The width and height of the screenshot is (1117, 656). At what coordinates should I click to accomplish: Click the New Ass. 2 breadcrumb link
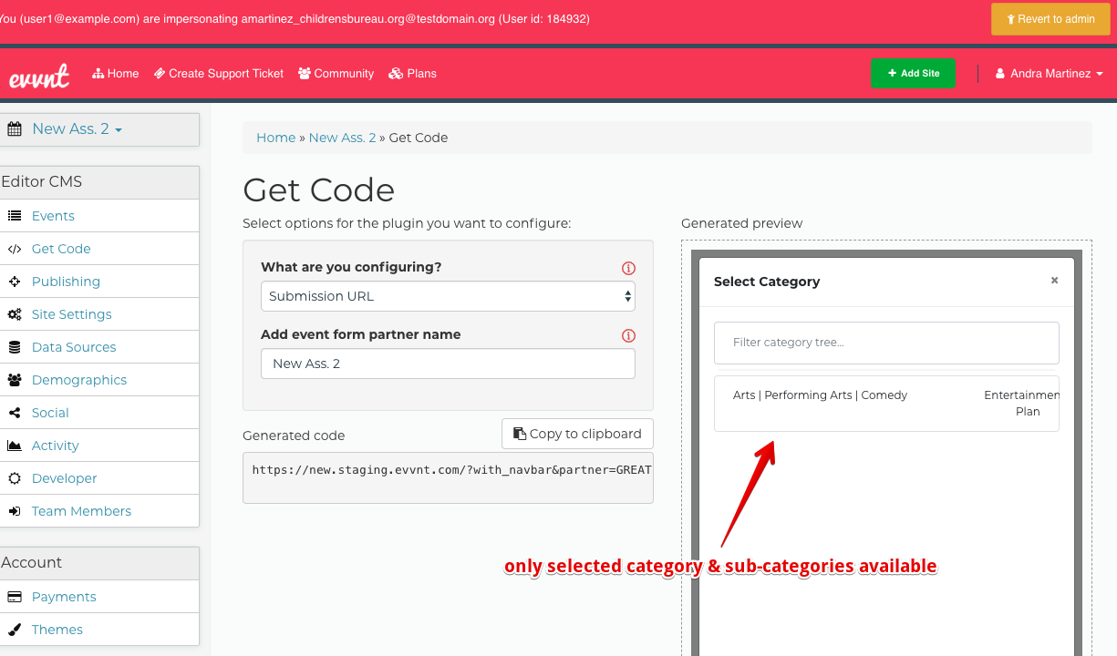click(342, 138)
